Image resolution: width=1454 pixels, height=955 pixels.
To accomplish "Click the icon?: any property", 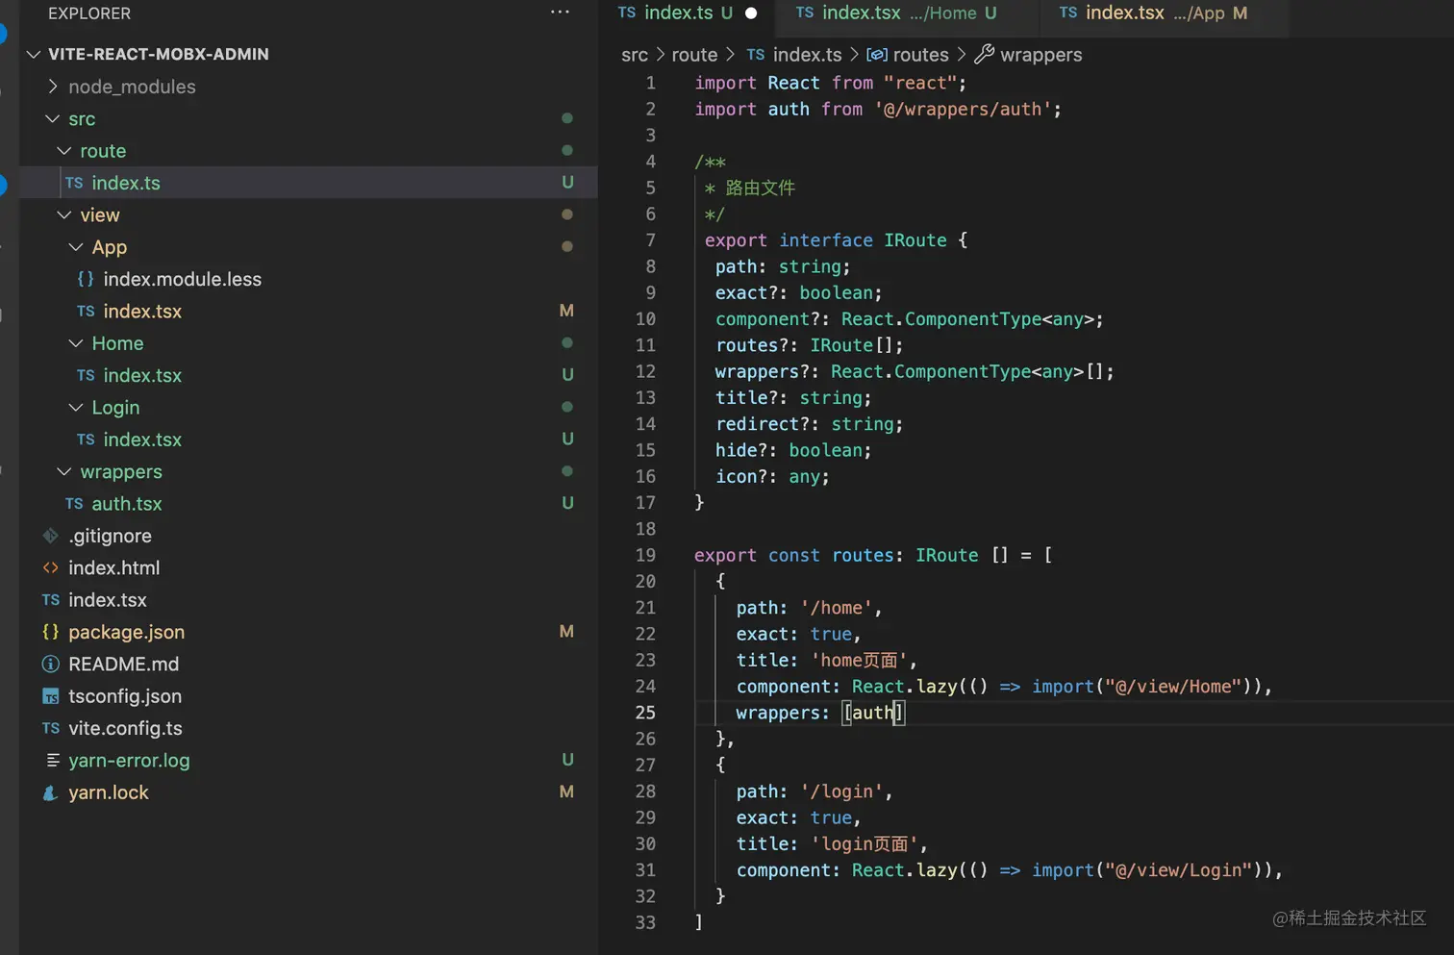I will [x=772, y=477].
